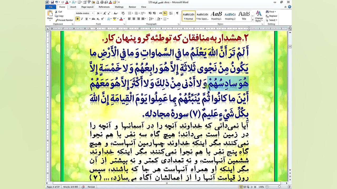Toggle Italic formatting
337x189 pixels.
pyautogui.click(x=82, y=19)
